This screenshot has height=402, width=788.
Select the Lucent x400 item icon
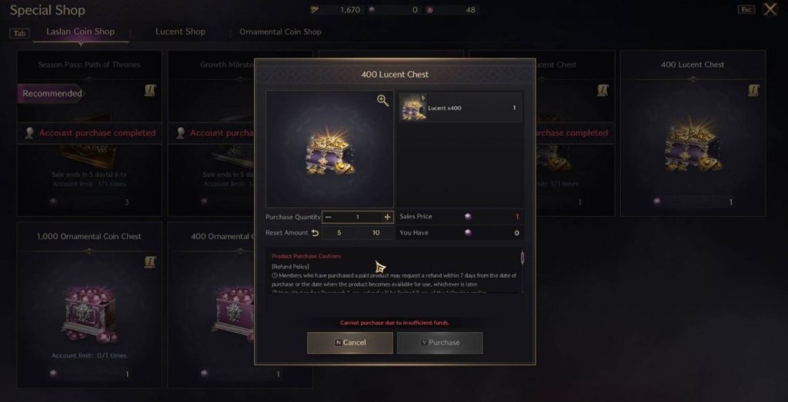413,108
